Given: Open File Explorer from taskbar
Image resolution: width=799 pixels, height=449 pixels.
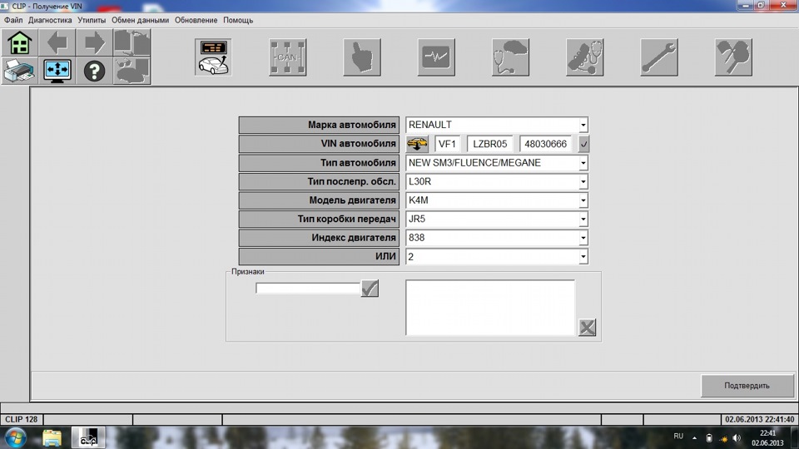Looking at the screenshot, I should click(52, 438).
